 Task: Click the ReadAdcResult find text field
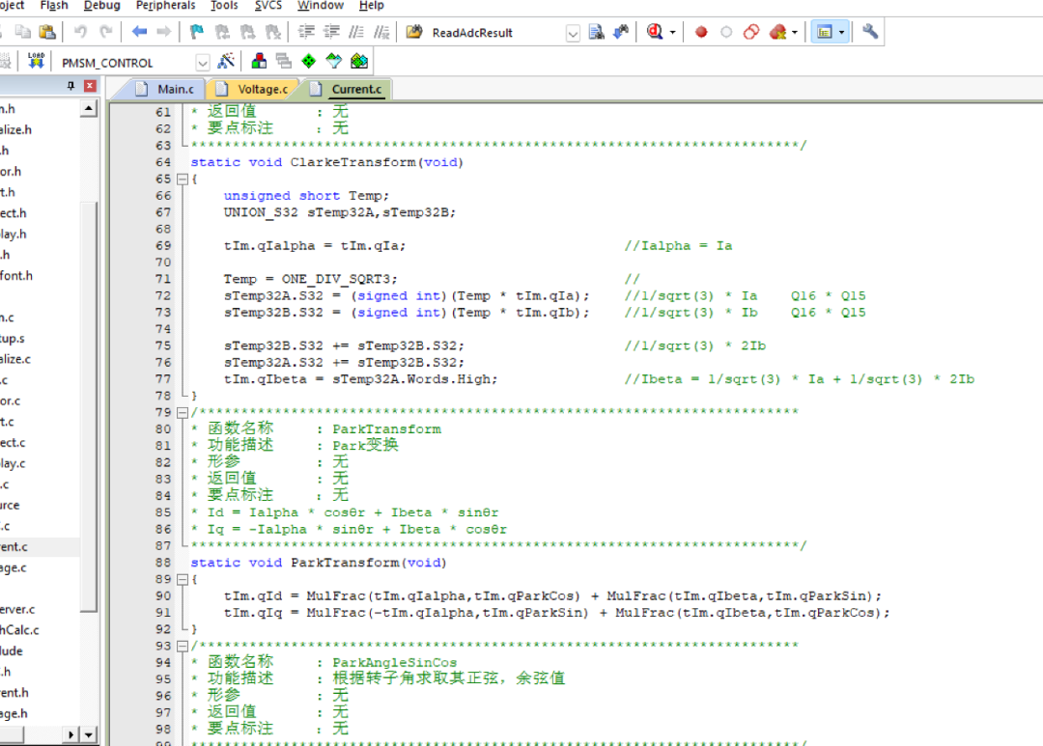[495, 33]
